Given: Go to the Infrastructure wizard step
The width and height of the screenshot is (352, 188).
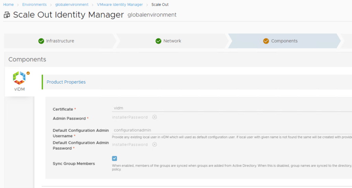Looking at the screenshot, I should (x=60, y=41).
